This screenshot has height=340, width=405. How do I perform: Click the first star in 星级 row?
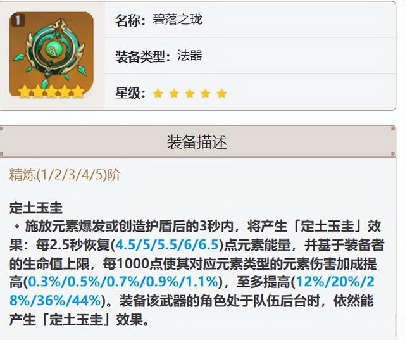pos(158,94)
